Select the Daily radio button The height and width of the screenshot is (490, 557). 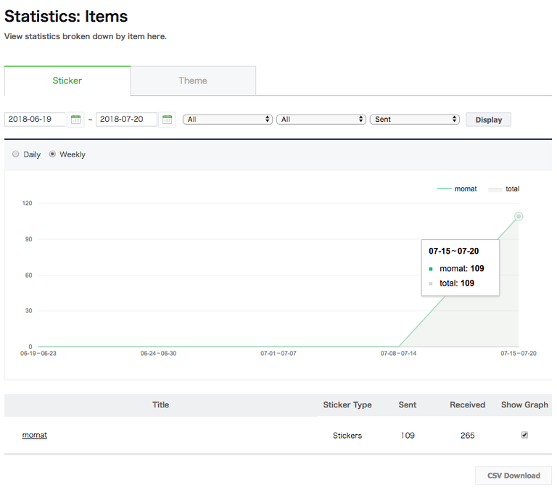click(16, 154)
